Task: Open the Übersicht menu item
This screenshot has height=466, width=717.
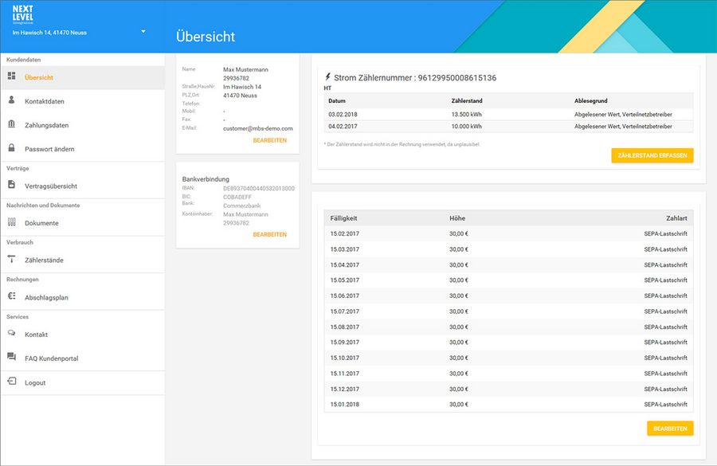Action: [x=82, y=77]
